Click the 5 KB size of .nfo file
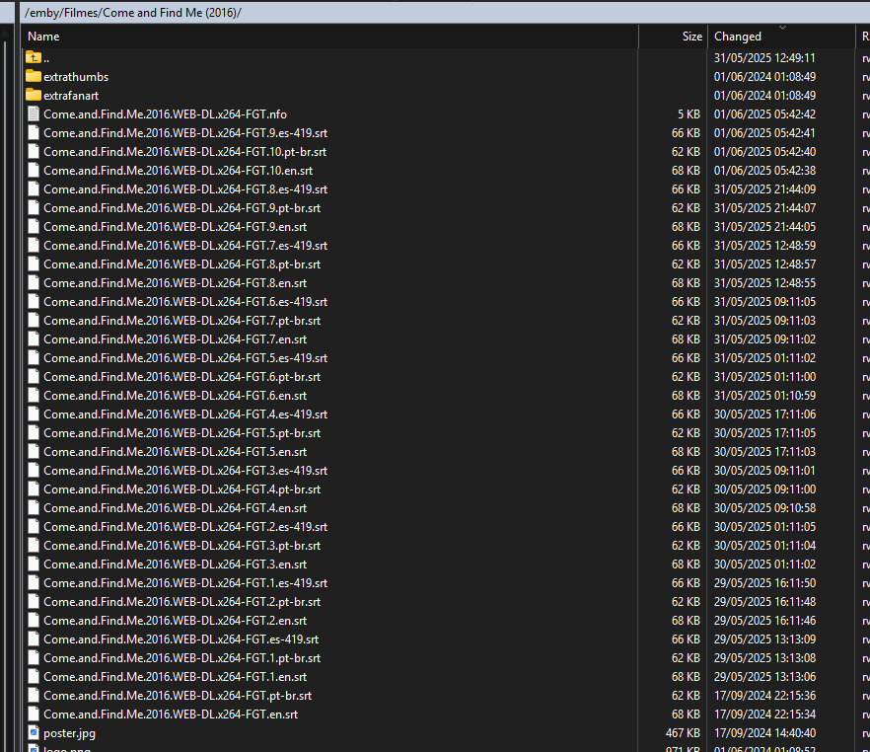Image resolution: width=870 pixels, height=752 pixels. pyautogui.click(x=689, y=114)
